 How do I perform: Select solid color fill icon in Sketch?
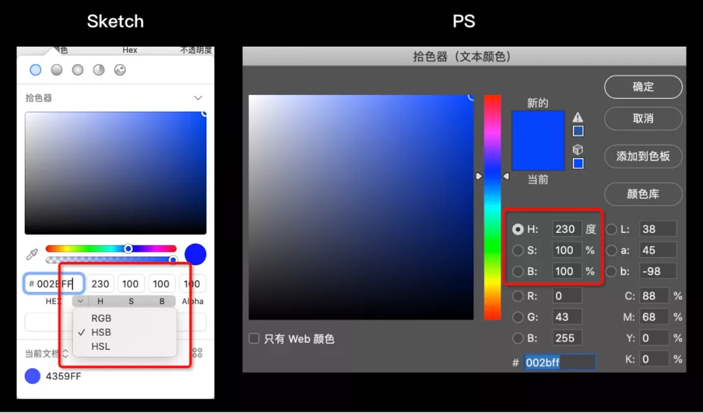click(x=35, y=70)
